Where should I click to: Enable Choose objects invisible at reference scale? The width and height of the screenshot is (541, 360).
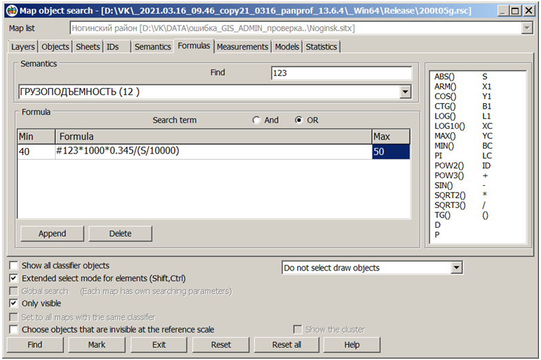14,330
